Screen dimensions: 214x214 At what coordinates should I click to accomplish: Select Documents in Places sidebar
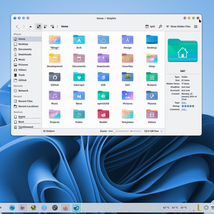coord(27,49)
